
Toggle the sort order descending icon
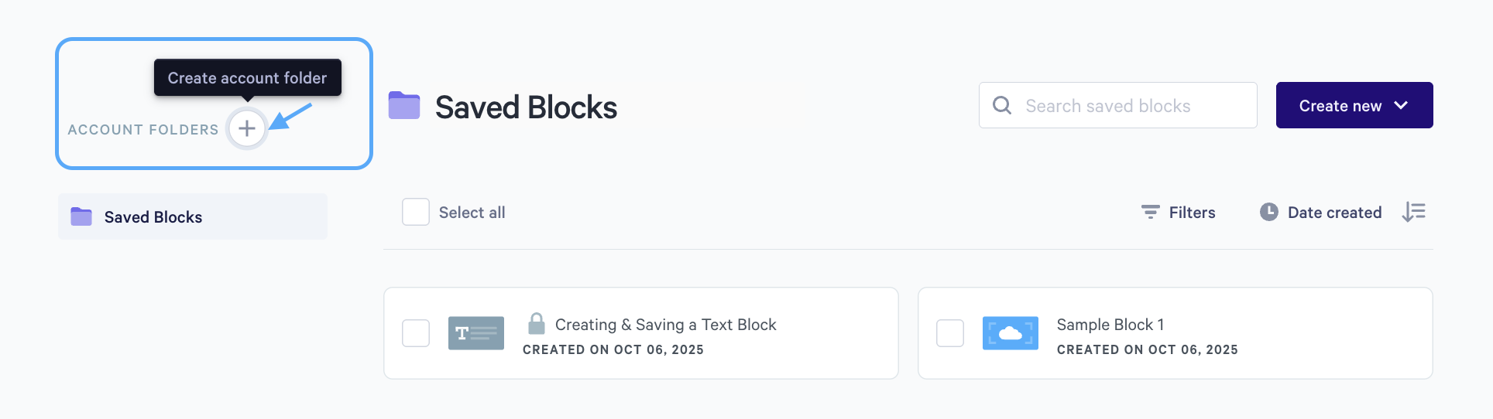pos(1413,212)
